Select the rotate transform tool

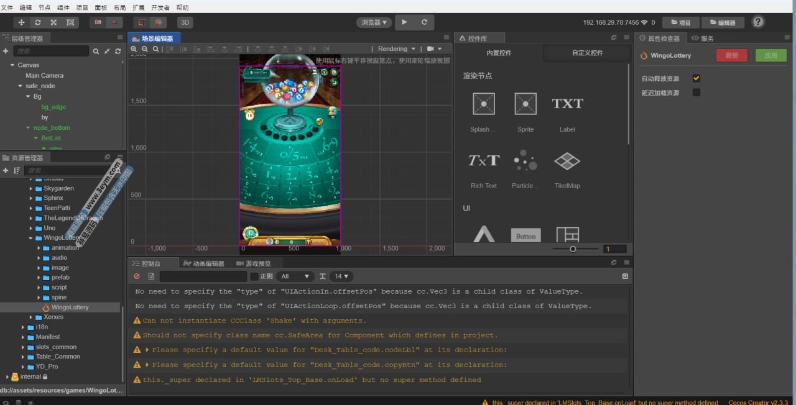coord(38,22)
